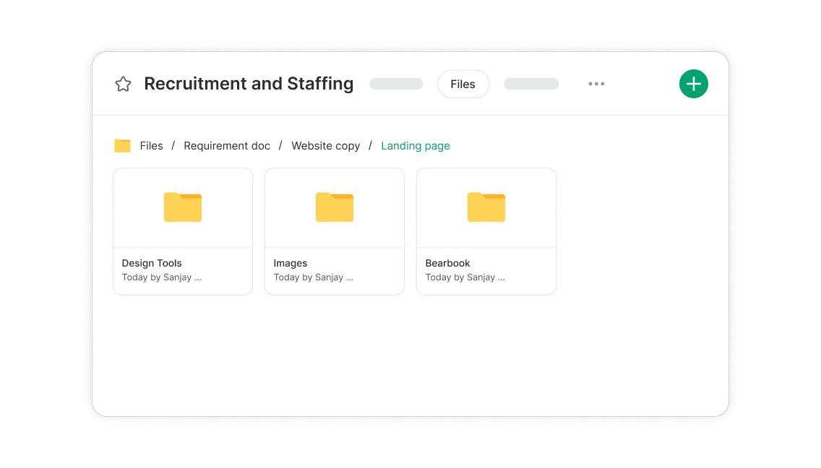Click 'Today by Sanjay' under Design Tools
The image size is (821, 468).
pyautogui.click(x=161, y=277)
